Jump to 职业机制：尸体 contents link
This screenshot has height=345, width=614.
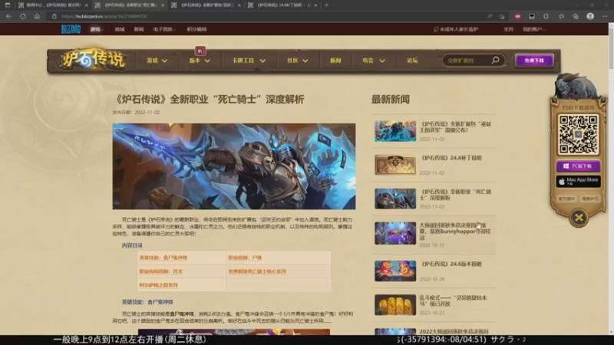point(245,258)
